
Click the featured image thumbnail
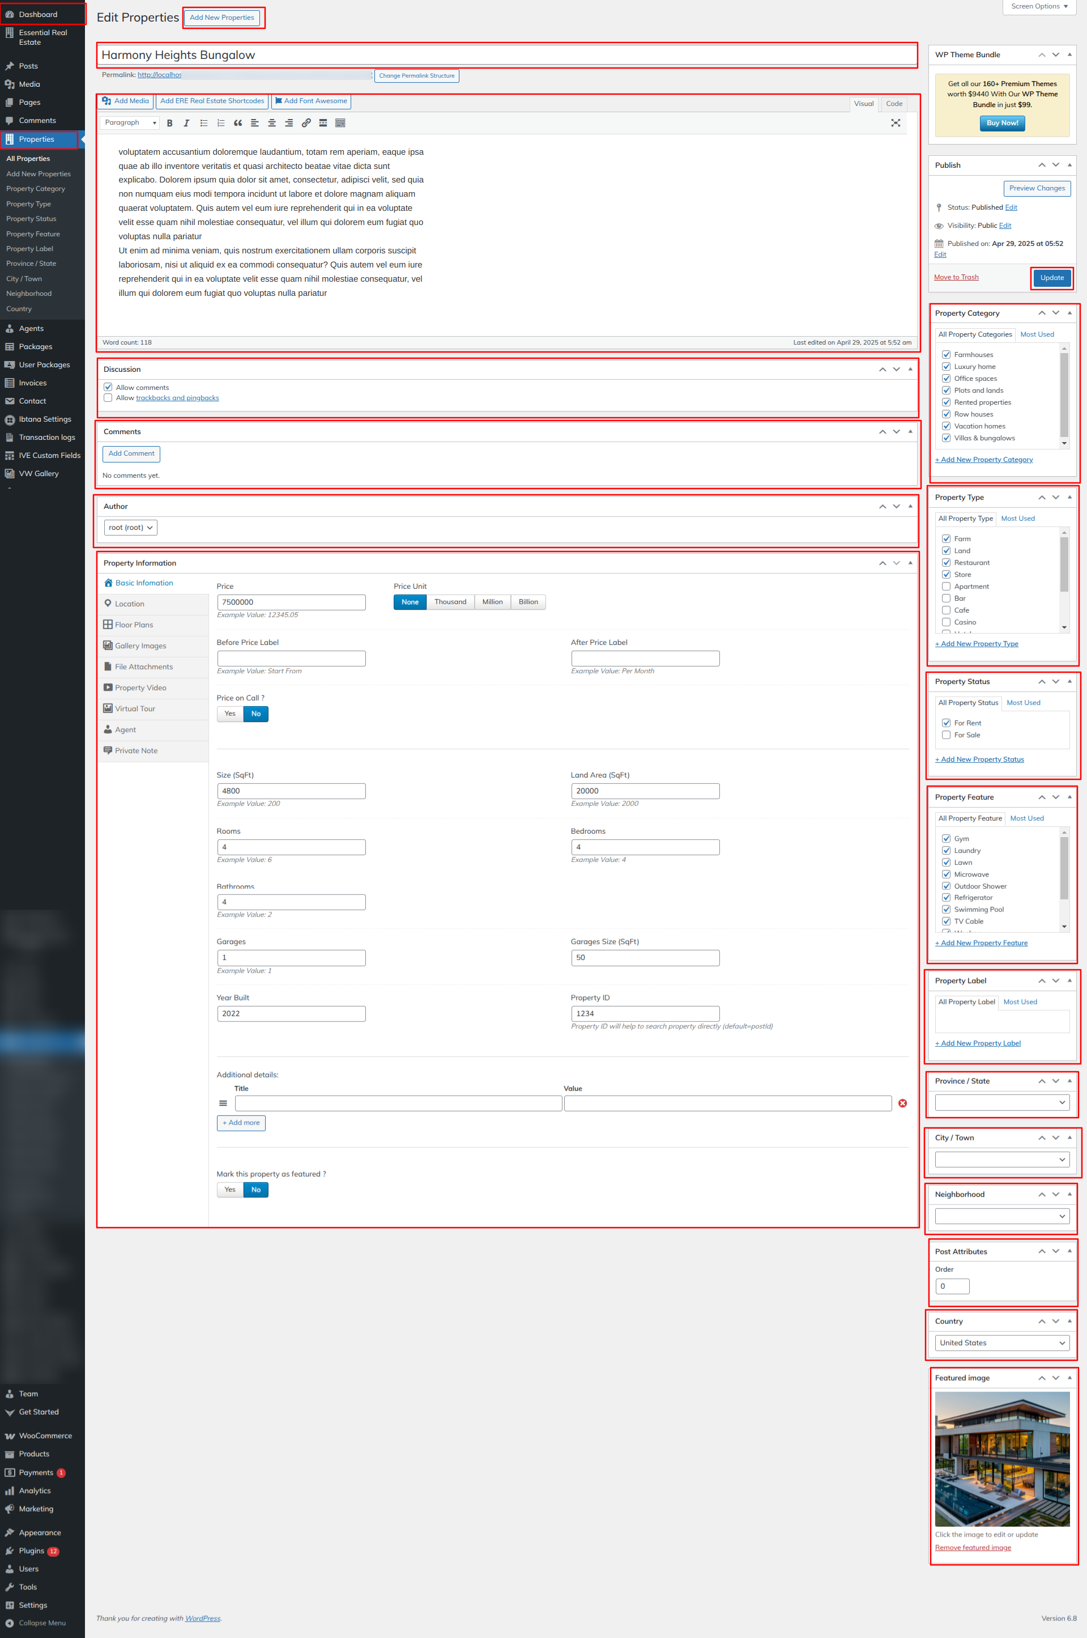point(1001,1458)
